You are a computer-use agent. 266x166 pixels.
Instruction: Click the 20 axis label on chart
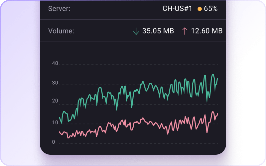55,101
